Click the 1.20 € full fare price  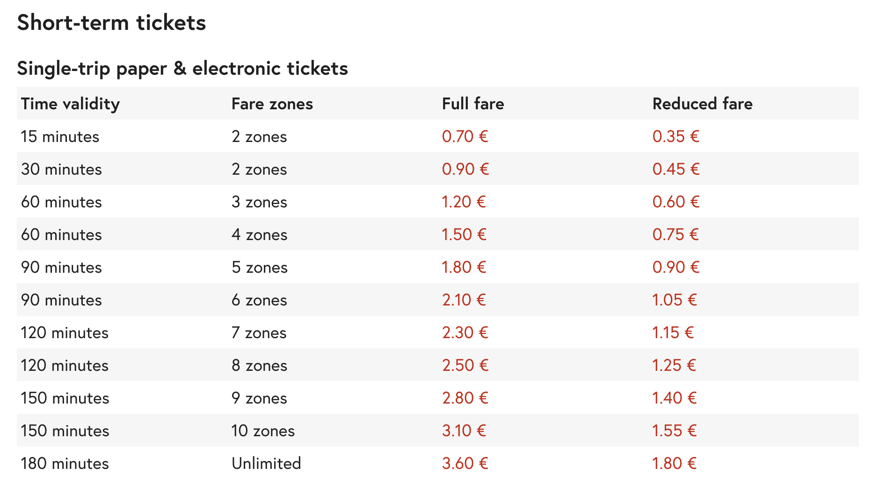coord(464,202)
